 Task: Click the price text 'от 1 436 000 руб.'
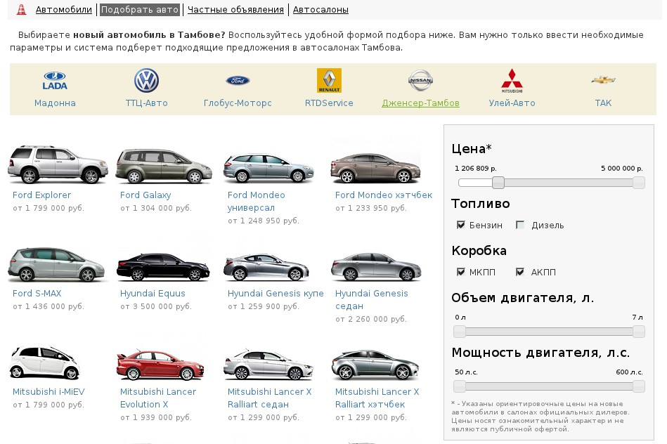[x=48, y=306]
